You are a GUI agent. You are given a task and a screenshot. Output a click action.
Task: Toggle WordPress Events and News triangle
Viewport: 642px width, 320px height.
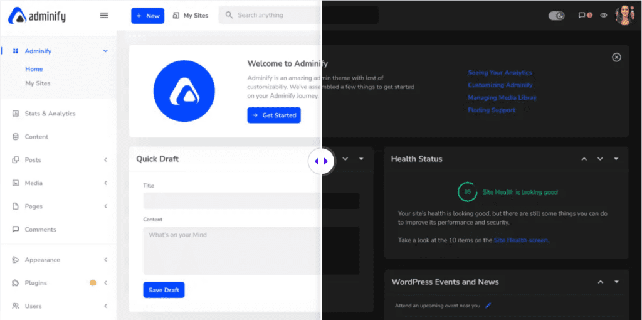coord(616,282)
